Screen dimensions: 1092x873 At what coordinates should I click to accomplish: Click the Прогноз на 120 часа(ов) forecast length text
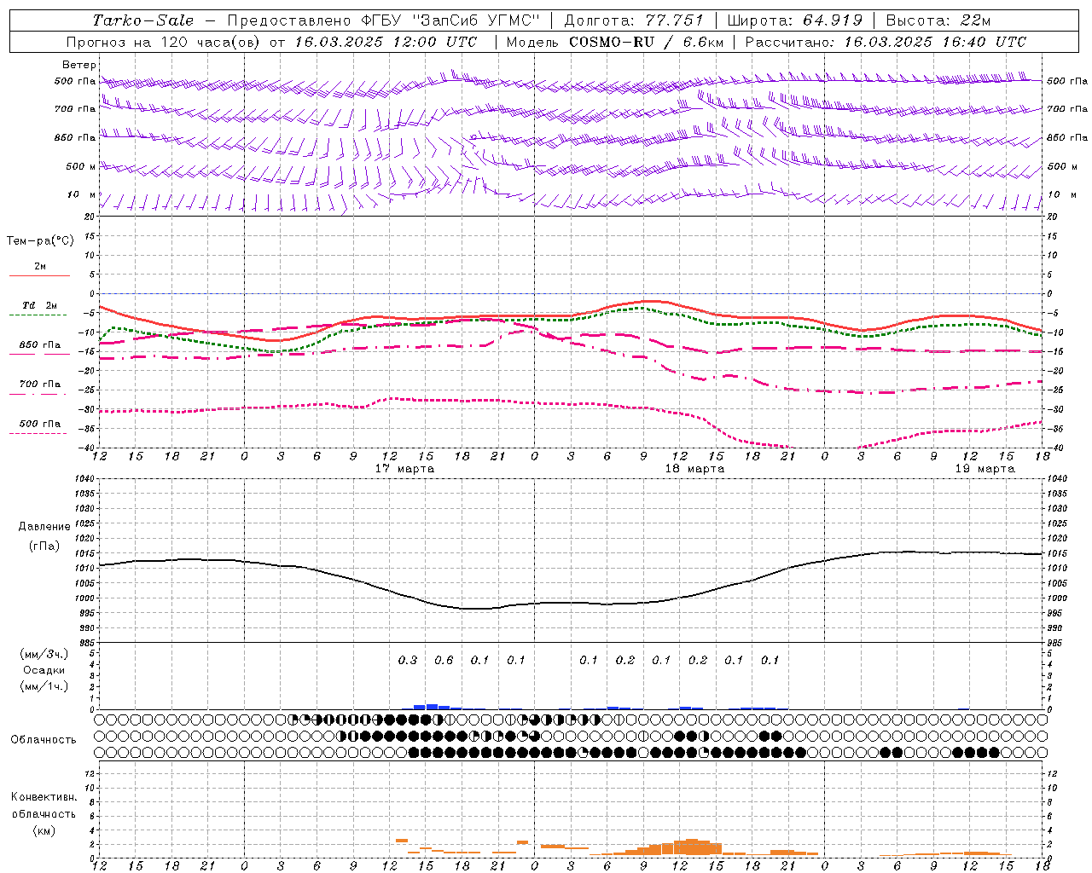[x=164, y=42]
